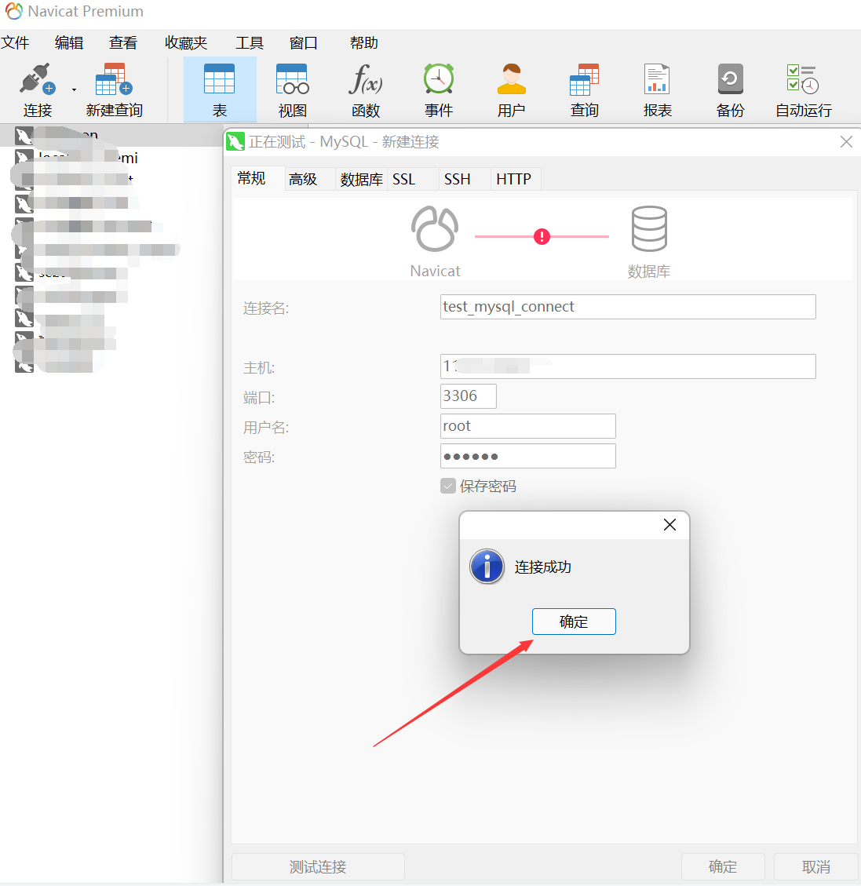Open the 视图 (View) glasses icon
Screen dimensions: 861x886
coord(292,80)
